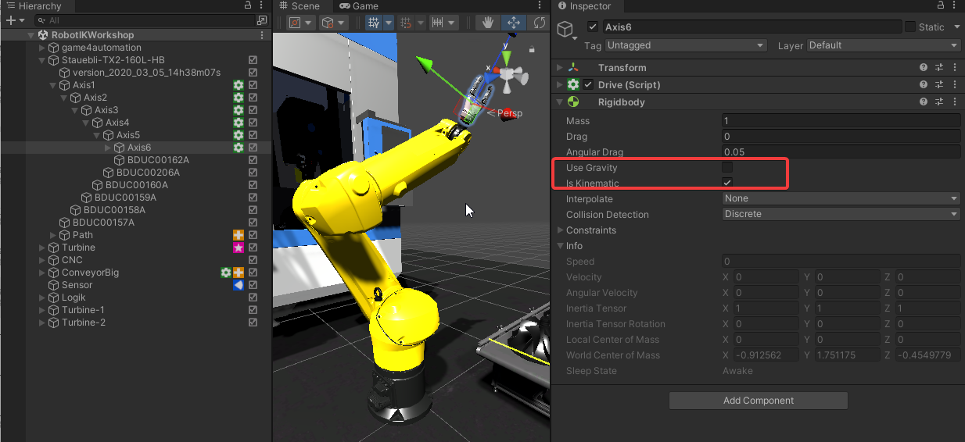This screenshot has width=965, height=442.
Task: Open the Tag dropdown showing Untagged
Action: [685, 46]
